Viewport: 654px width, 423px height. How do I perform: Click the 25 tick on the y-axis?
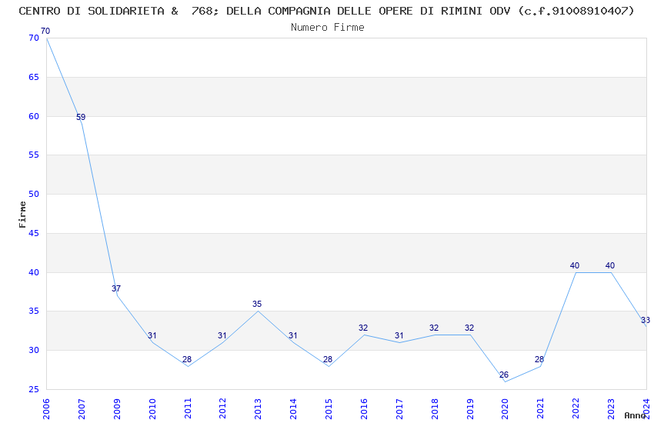coord(34,390)
